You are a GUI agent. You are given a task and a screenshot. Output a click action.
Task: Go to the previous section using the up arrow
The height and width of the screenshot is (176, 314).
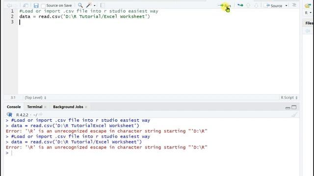click(x=248, y=5)
